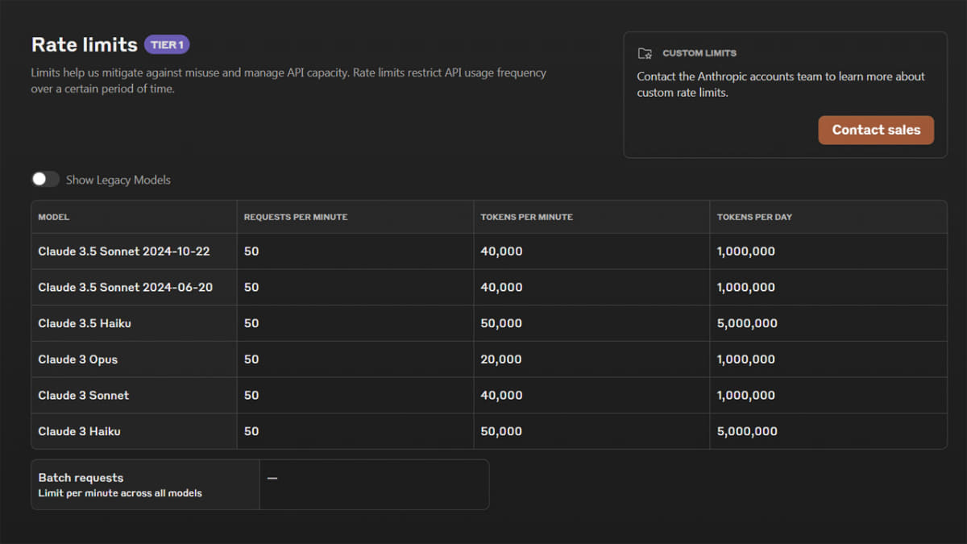Click Claude 3.5 Haiku tokens per day 5,000,000
This screenshot has height=544, width=967.
tap(747, 323)
